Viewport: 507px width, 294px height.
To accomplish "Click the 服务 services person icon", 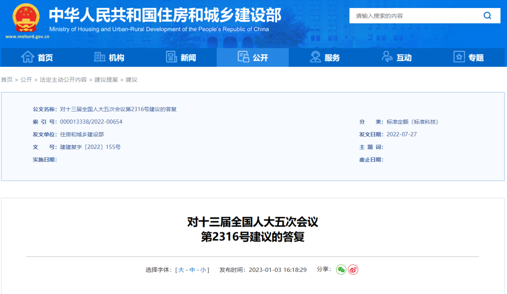I will [x=315, y=57].
